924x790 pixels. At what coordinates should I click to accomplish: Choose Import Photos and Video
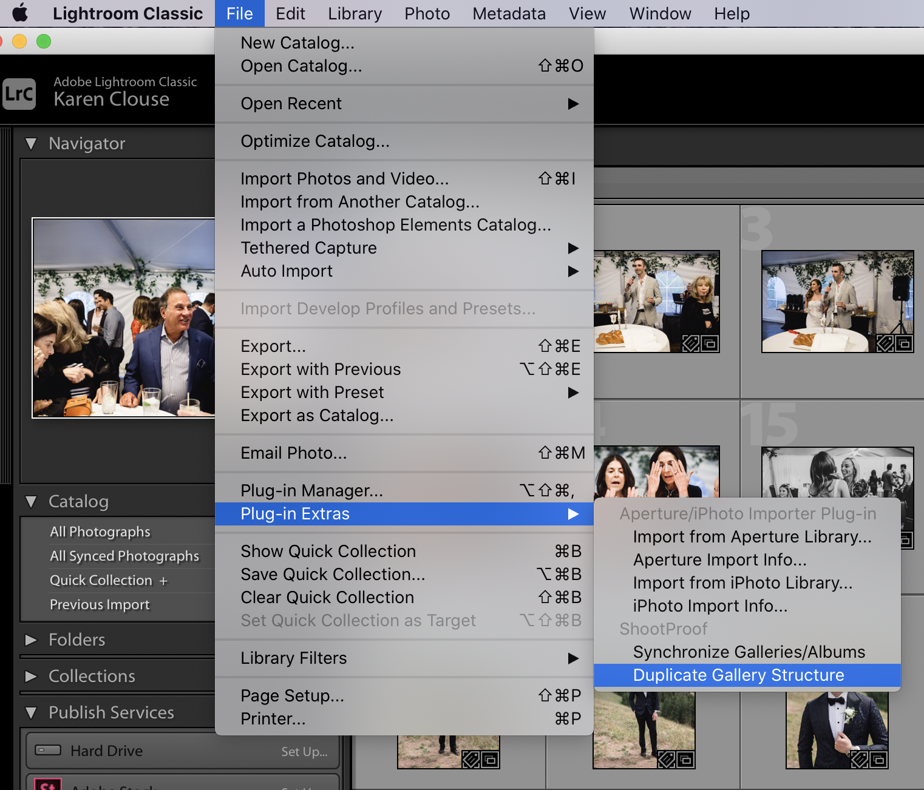pos(404,179)
